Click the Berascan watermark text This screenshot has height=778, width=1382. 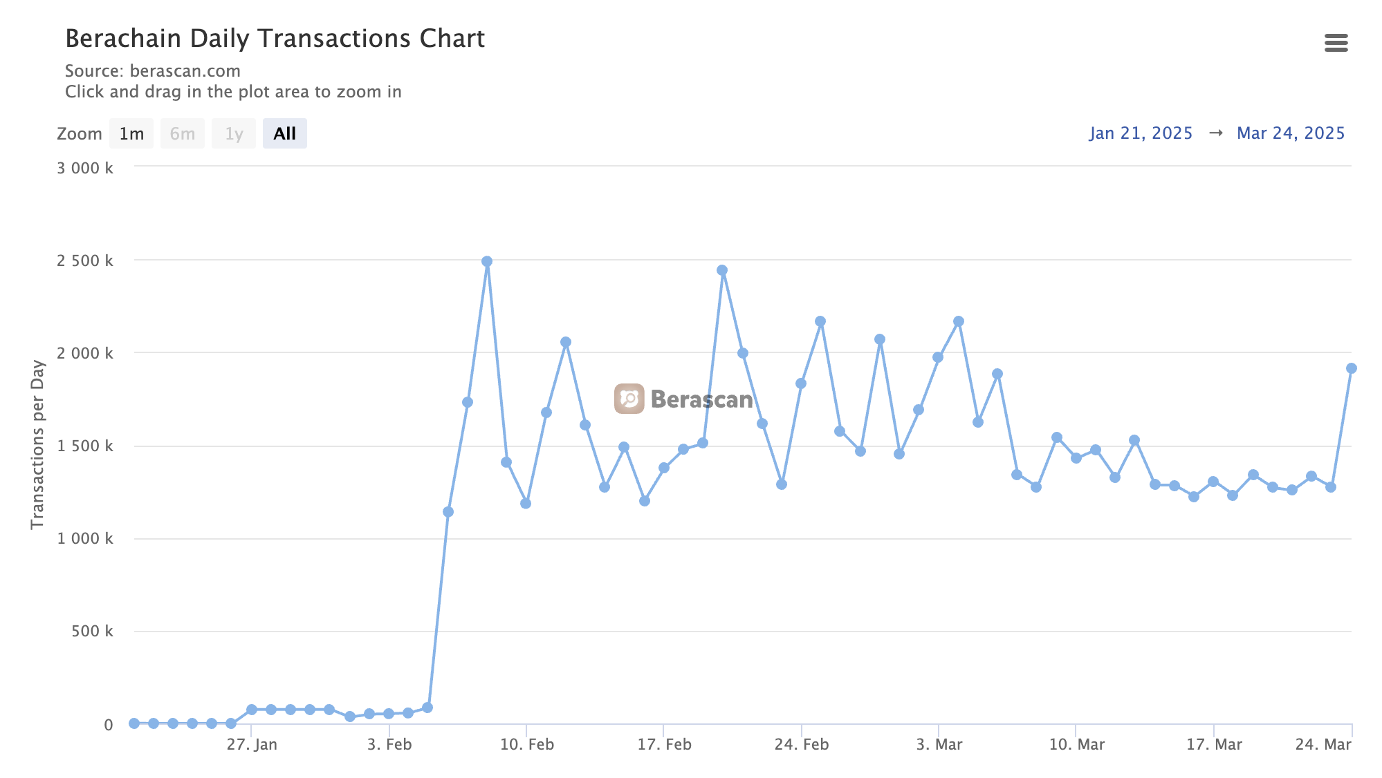(x=701, y=399)
